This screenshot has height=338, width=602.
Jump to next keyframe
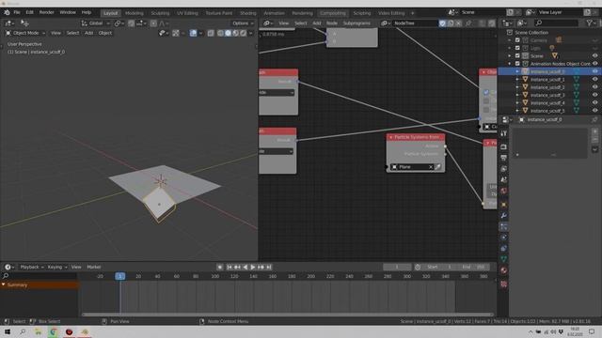[x=261, y=267]
